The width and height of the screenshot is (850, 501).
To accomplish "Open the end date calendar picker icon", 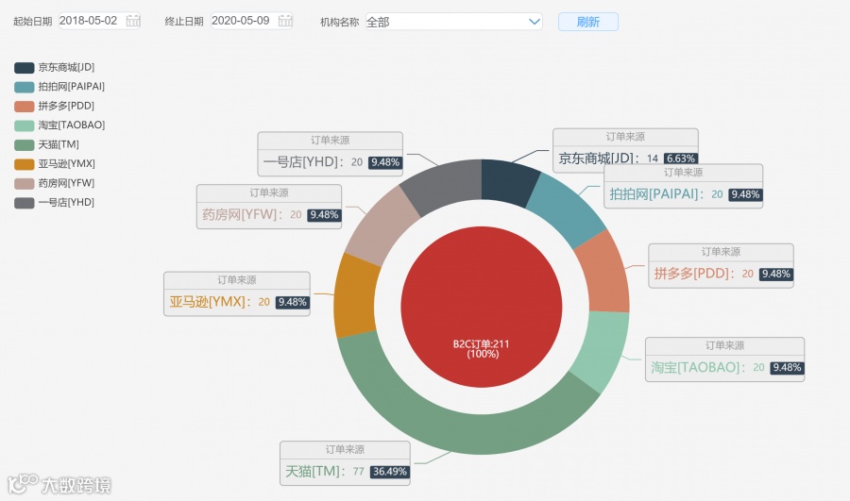I will click(285, 21).
